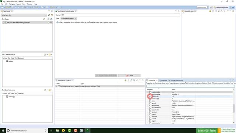Check the Table object checkbox in Application Objects
236x133 pixels.
59,86
